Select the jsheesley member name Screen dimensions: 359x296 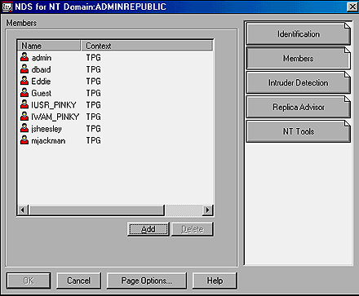[47, 129]
